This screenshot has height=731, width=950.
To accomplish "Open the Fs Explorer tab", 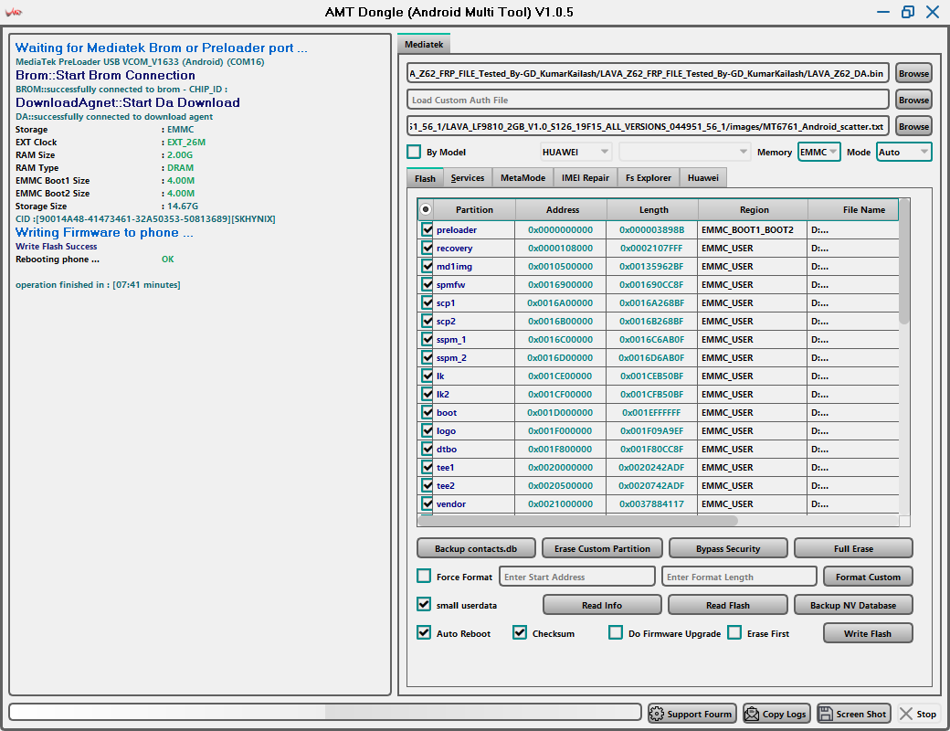I will coord(649,177).
